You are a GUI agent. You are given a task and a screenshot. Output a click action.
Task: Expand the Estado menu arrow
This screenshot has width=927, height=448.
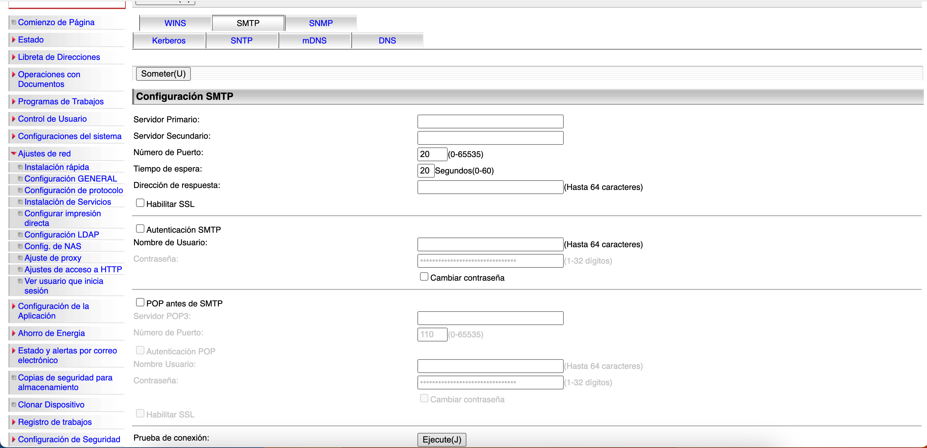(x=14, y=40)
